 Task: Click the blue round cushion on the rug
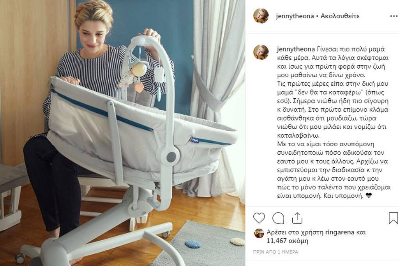pos(192,244)
